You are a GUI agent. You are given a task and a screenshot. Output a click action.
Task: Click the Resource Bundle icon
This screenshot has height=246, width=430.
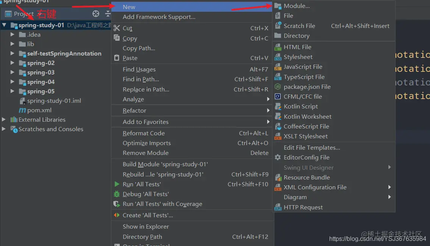(x=278, y=177)
